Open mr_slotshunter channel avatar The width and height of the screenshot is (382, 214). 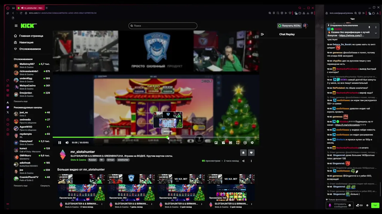point(63,155)
